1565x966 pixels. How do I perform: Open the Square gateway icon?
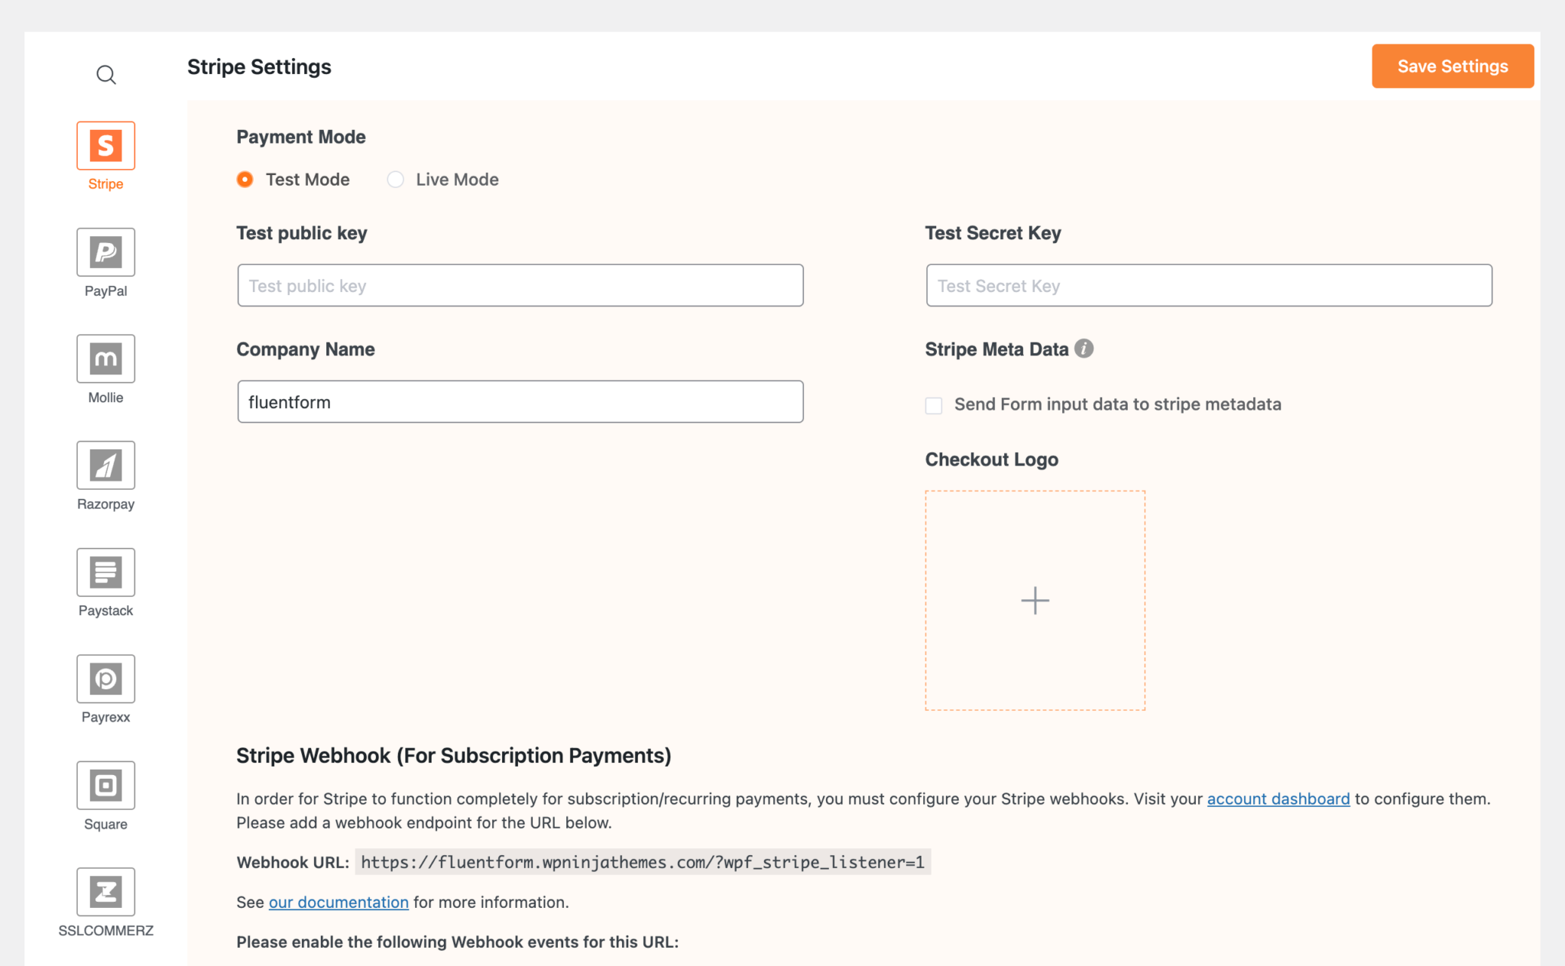(x=105, y=785)
